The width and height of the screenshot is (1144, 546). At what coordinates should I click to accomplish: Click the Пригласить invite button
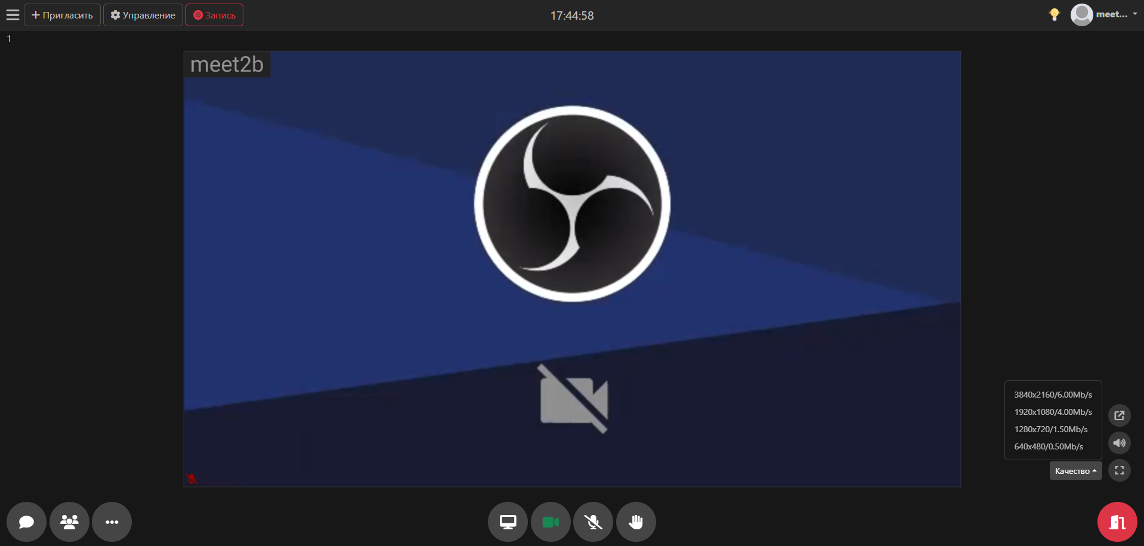pos(62,15)
